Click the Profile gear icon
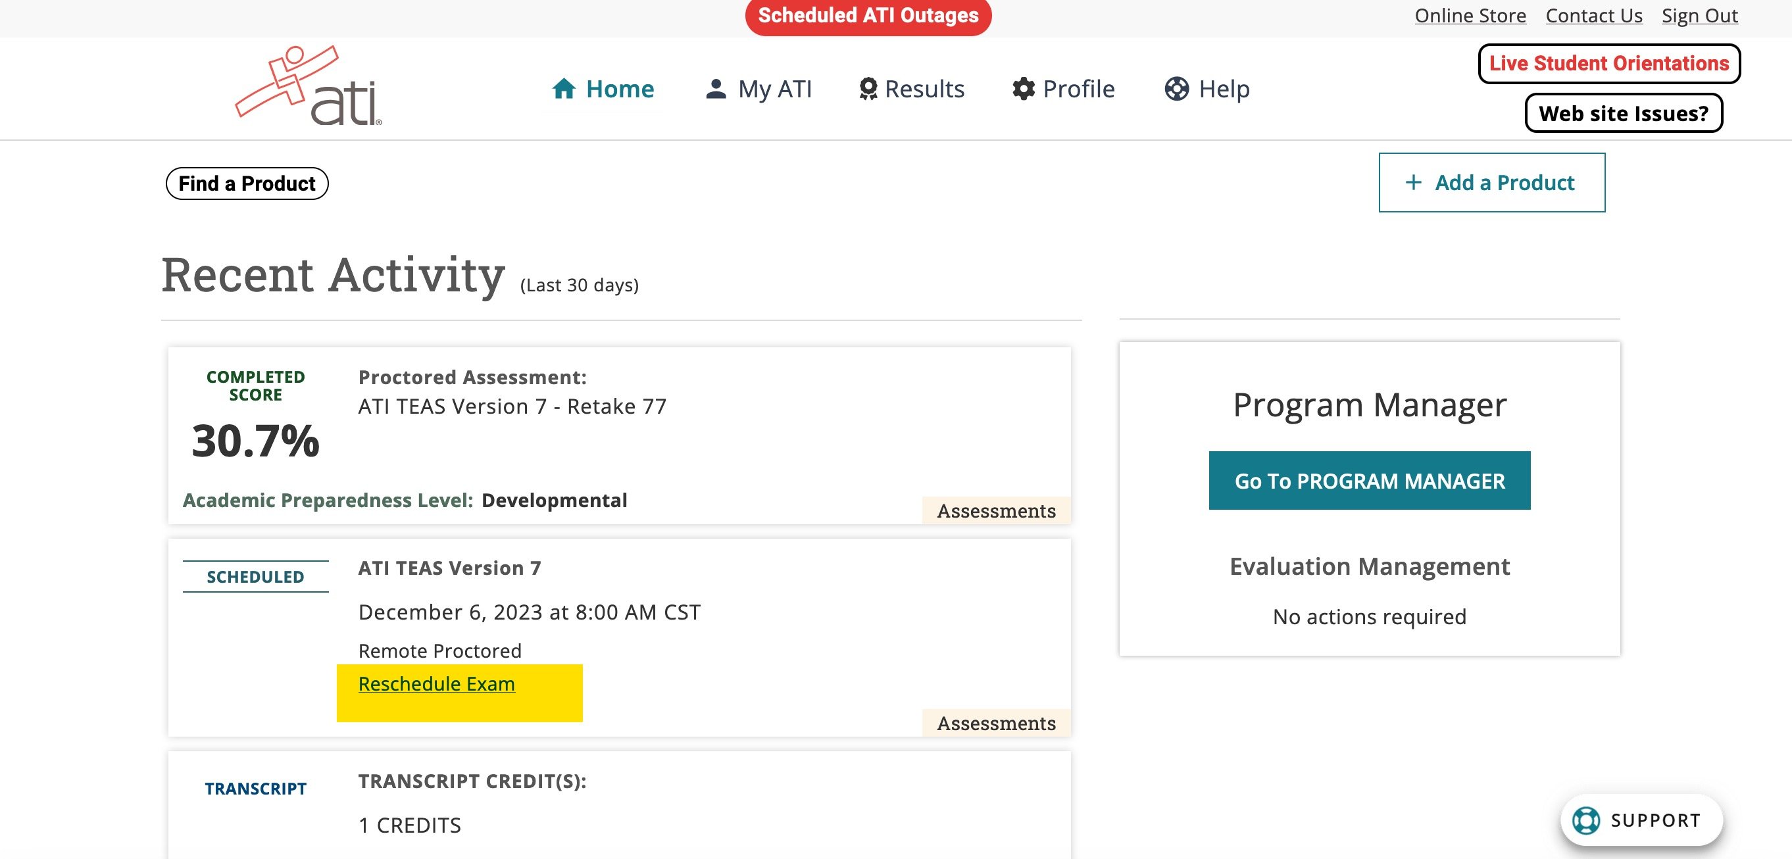This screenshot has width=1792, height=859. click(x=1024, y=89)
